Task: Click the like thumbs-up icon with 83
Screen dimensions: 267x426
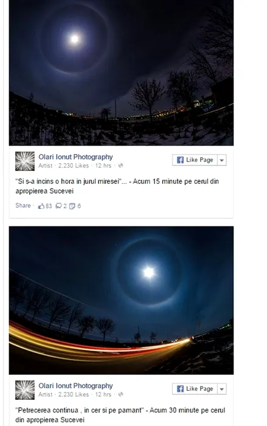Action: (41, 206)
